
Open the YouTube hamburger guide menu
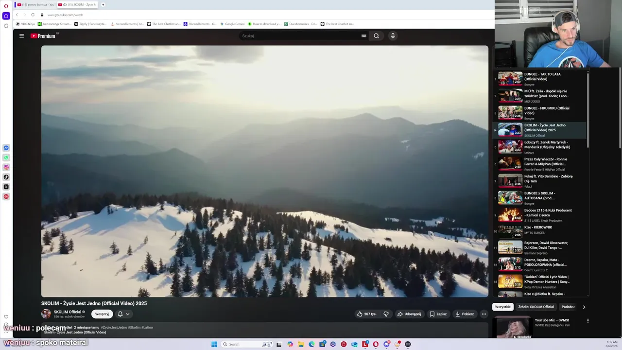[x=21, y=36]
